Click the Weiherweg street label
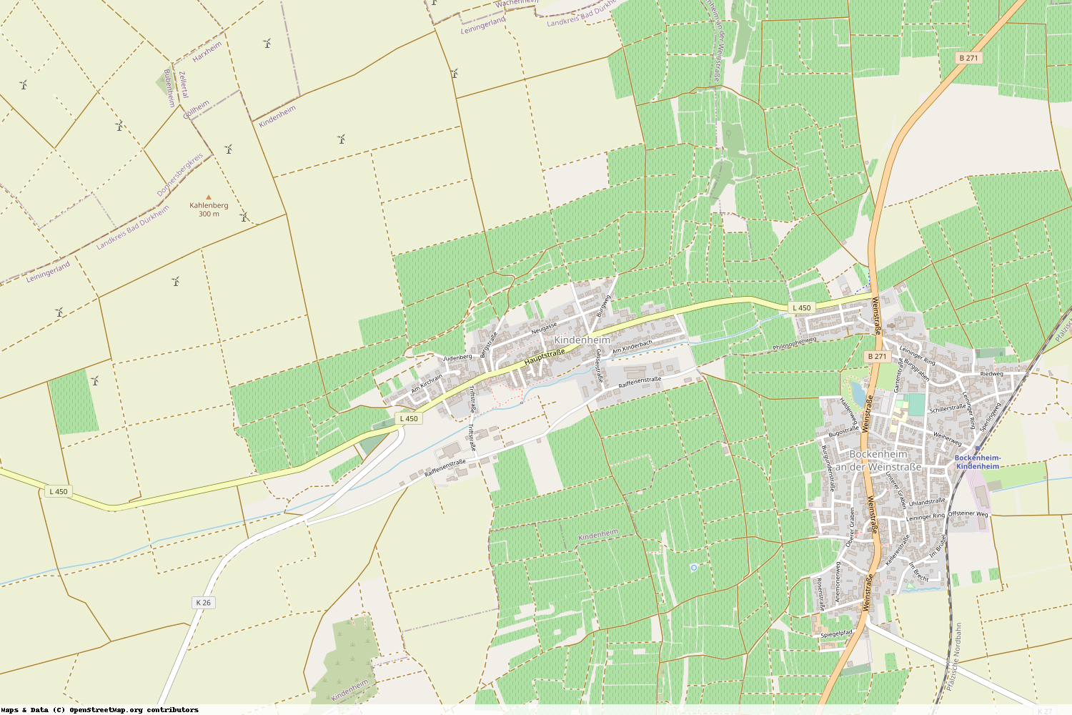1072x715 pixels. (948, 438)
